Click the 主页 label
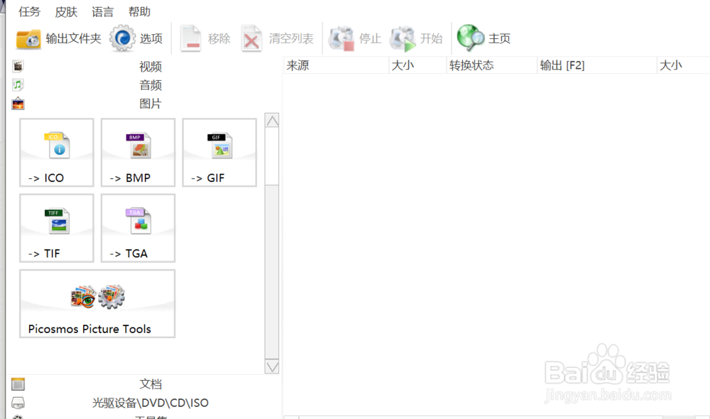Image resolution: width=710 pixels, height=419 pixels. click(499, 38)
